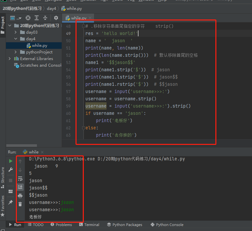Open the Python Packages tool window tab
The width and height of the screenshot is (252, 231).
point(125,225)
